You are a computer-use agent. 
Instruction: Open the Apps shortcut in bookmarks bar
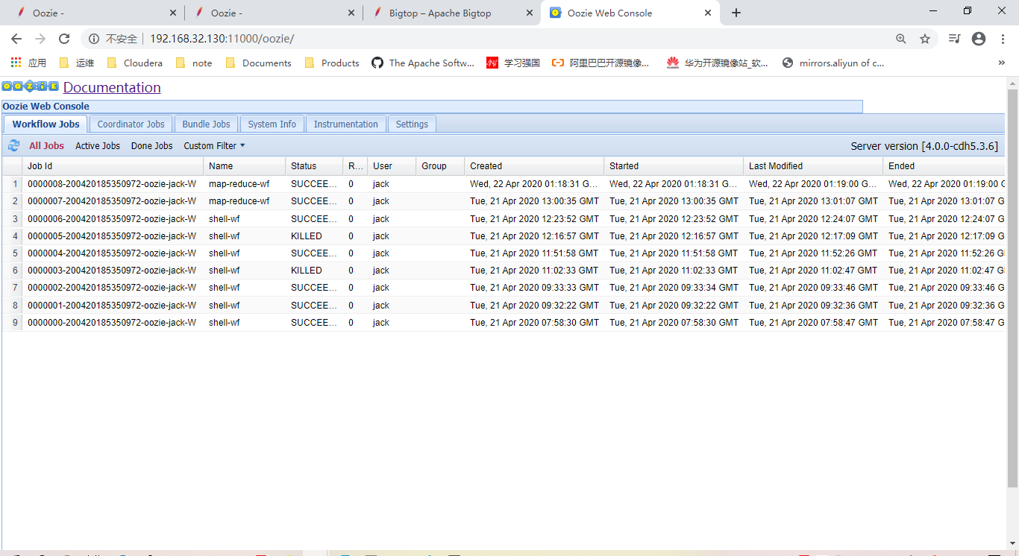pyautogui.click(x=28, y=63)
